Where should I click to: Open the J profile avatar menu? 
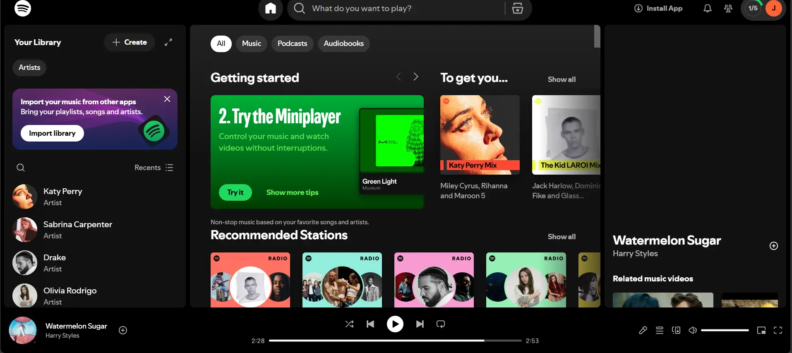(773, 8)
